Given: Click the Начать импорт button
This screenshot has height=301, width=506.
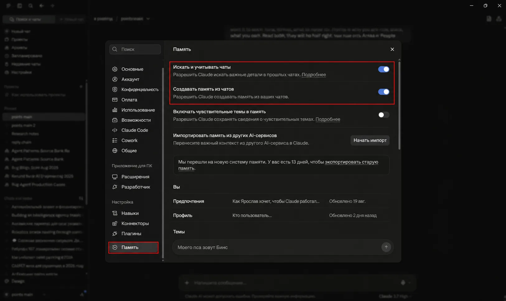Looking at the screenshot, I should pyautogui.click(x=370, y=140).
